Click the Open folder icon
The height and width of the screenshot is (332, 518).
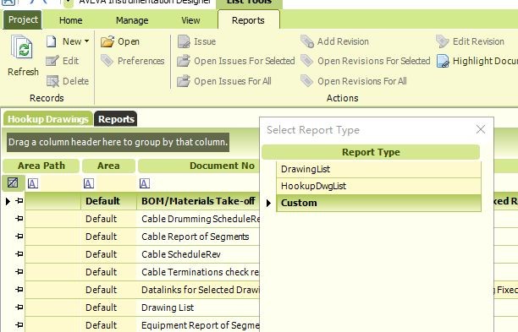(107, 41)
